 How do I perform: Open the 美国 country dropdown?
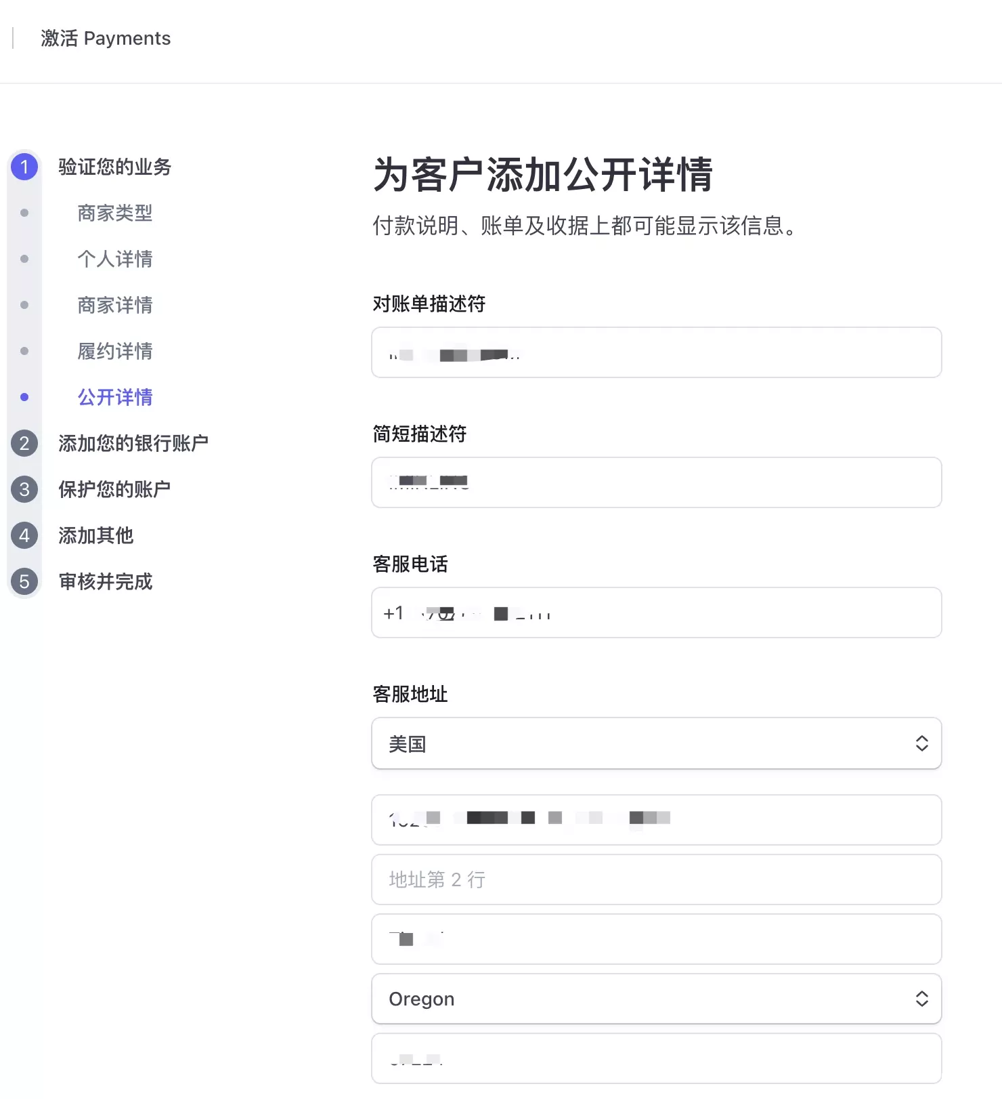coord(656,743)
